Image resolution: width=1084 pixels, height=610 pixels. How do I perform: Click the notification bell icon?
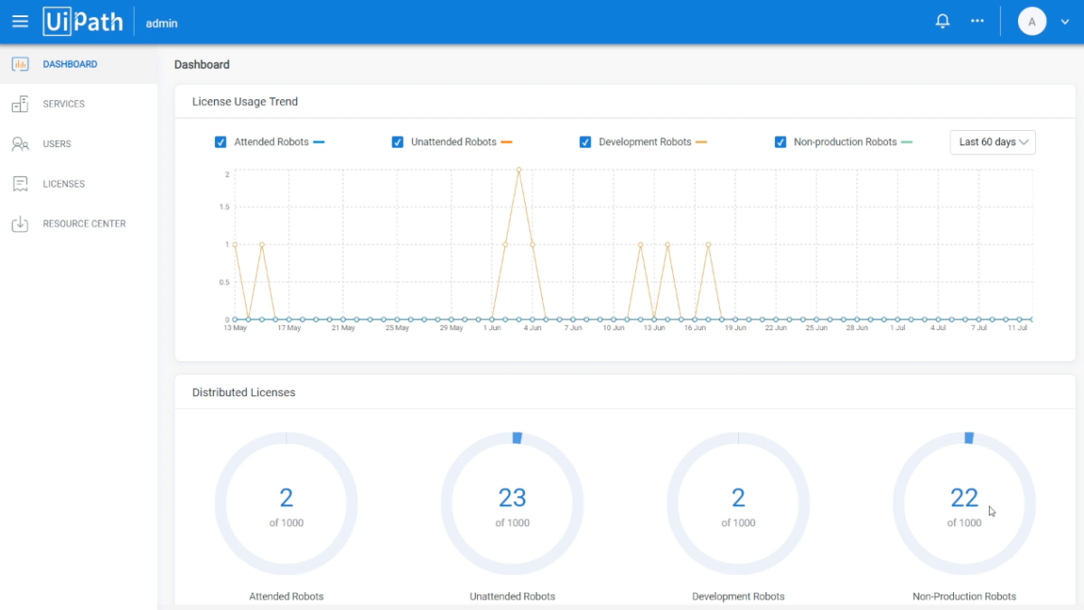tap(942, 21)
